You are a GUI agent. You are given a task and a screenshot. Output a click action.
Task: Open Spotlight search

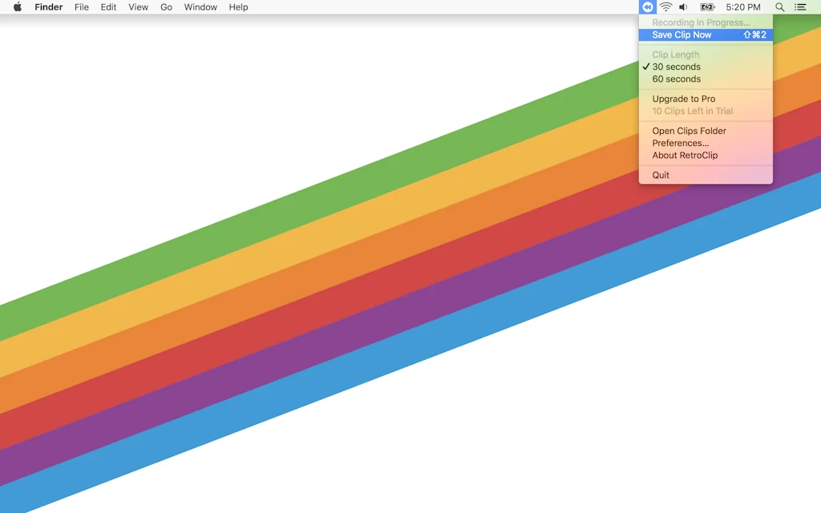tap(779, 7)
